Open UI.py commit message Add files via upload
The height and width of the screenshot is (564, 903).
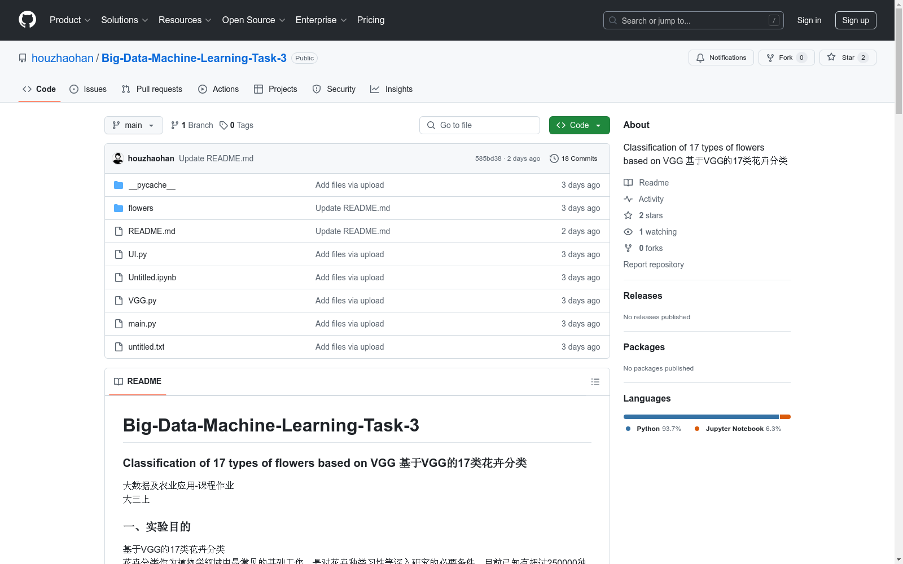coord(349,254)
